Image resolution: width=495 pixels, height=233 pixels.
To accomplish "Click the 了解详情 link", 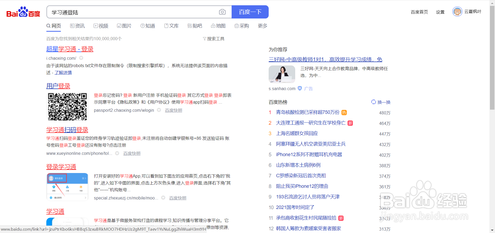I will click(x=63, y=73).
